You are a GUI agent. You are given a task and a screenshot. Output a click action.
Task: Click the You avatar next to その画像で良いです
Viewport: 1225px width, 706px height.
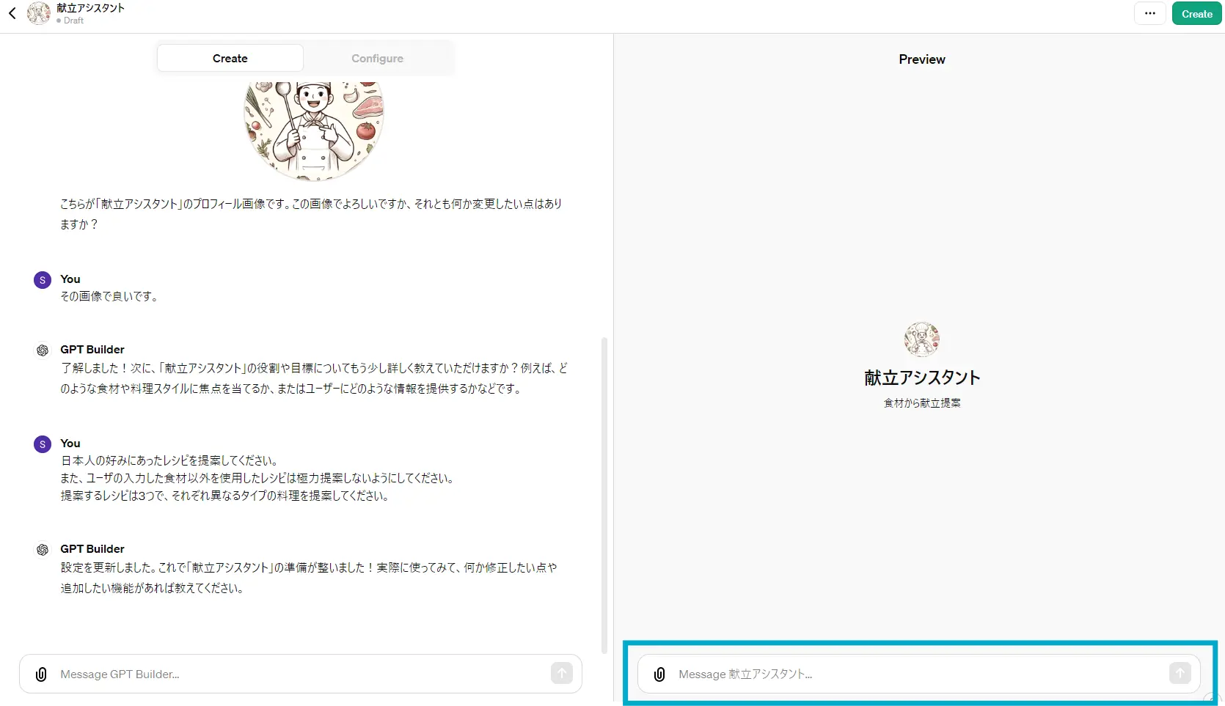[x=42, y=280]
